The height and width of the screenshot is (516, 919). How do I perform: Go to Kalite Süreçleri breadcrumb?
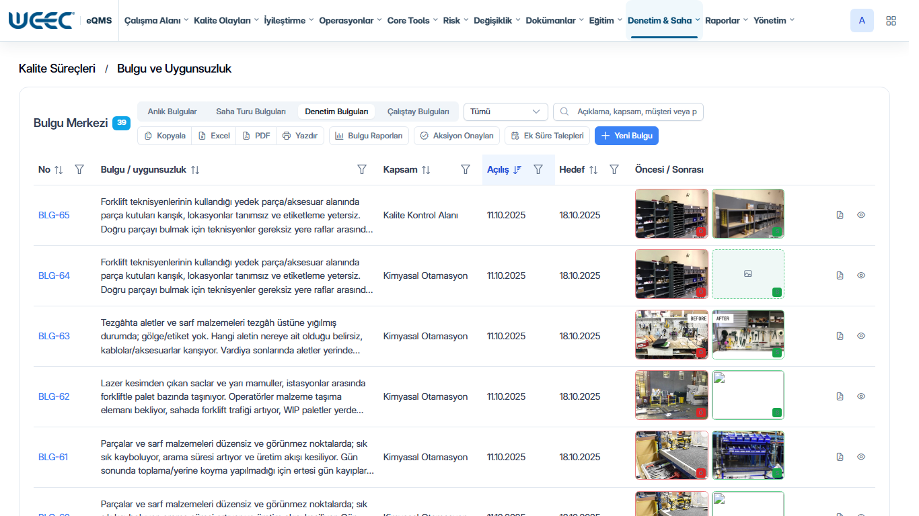(57, 69)
